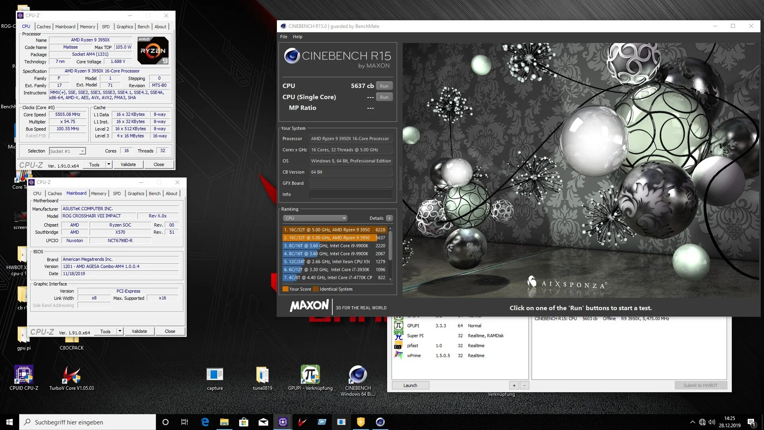Open the Cinebench File menu
The image size is (764, 430).
click(283, 37)
